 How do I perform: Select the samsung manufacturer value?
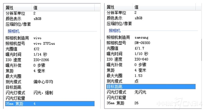141,38
